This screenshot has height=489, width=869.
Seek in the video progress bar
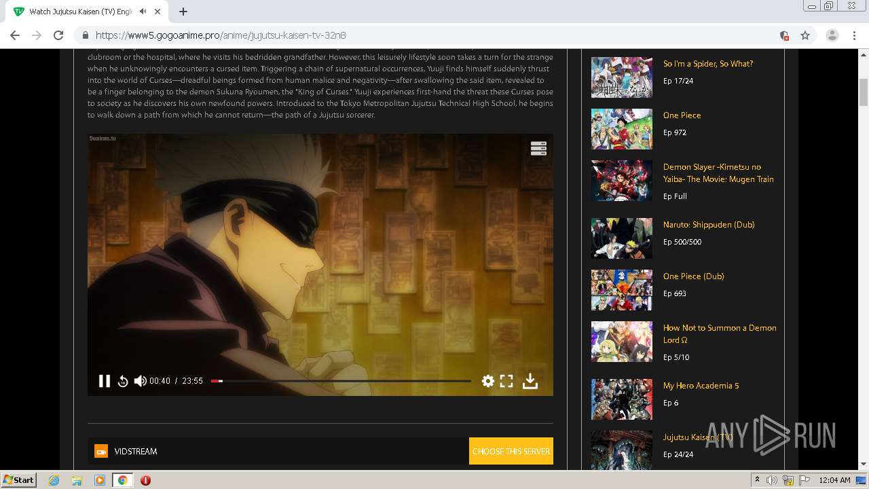coord(341,381)
